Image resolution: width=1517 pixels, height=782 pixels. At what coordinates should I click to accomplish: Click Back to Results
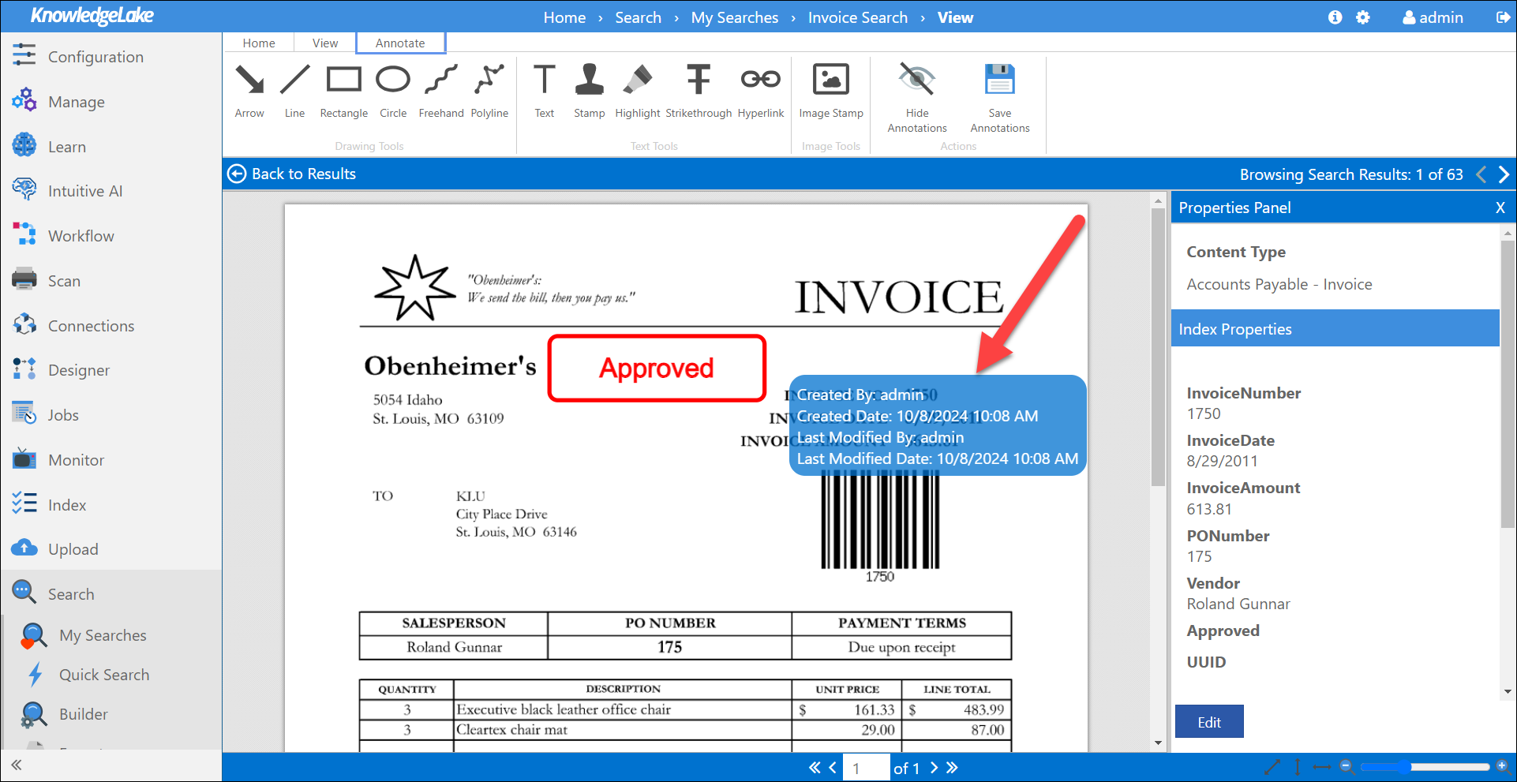[292, 174]
